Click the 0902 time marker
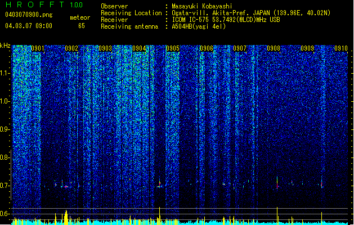354x225 pixels. tap(71, 48)
